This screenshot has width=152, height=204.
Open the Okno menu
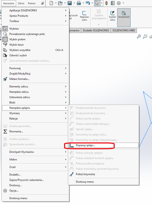coord(21,3)
